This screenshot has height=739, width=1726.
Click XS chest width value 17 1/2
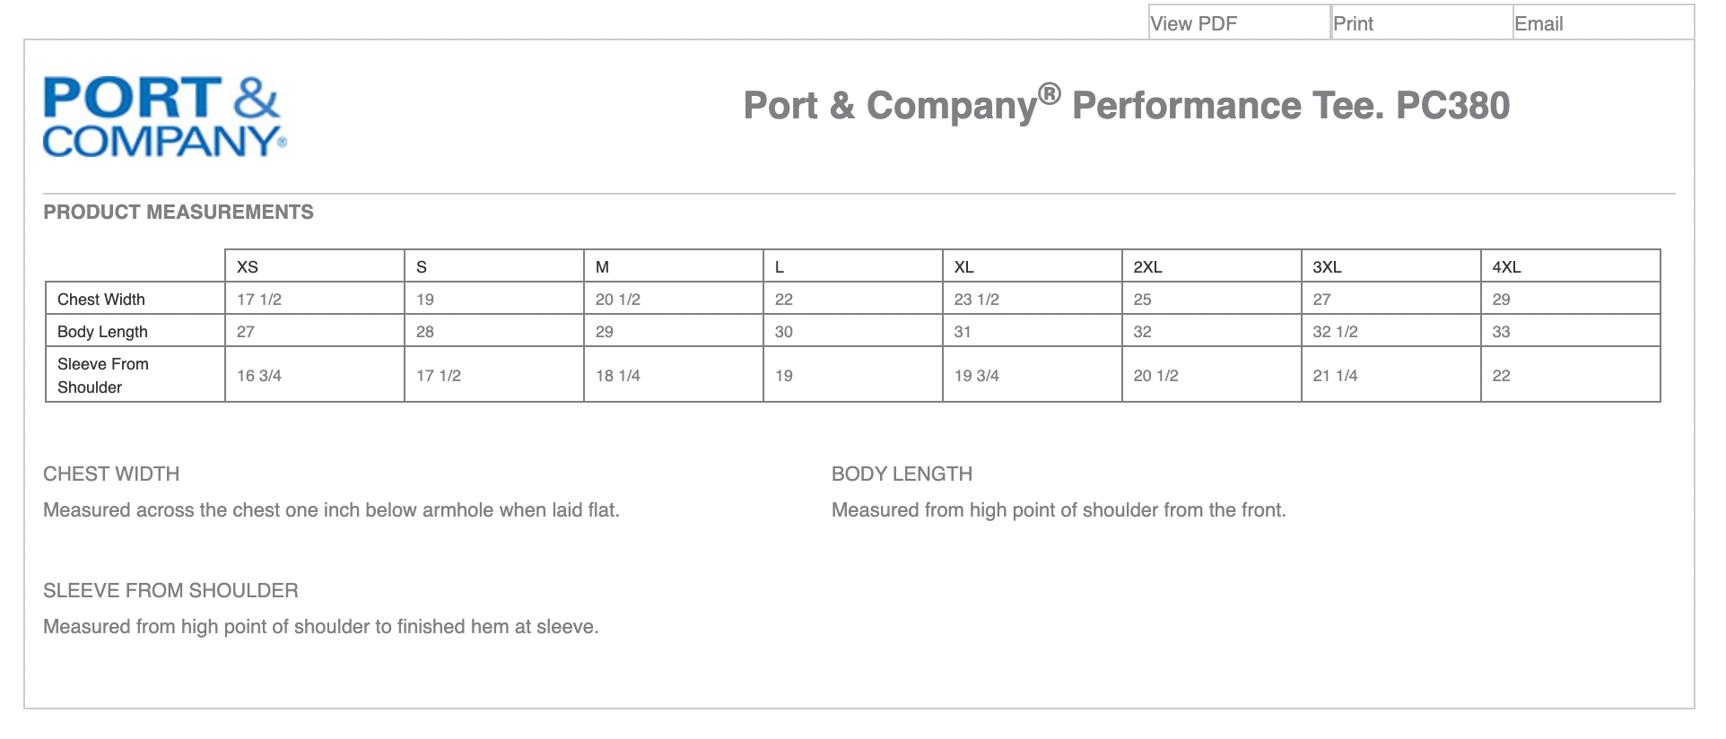259,300
